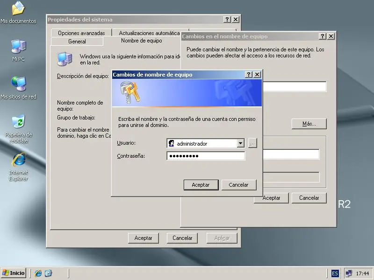Click the Descripción del equipo label
The height and width of the screenshot is (280, 374).
coord(83,76)
